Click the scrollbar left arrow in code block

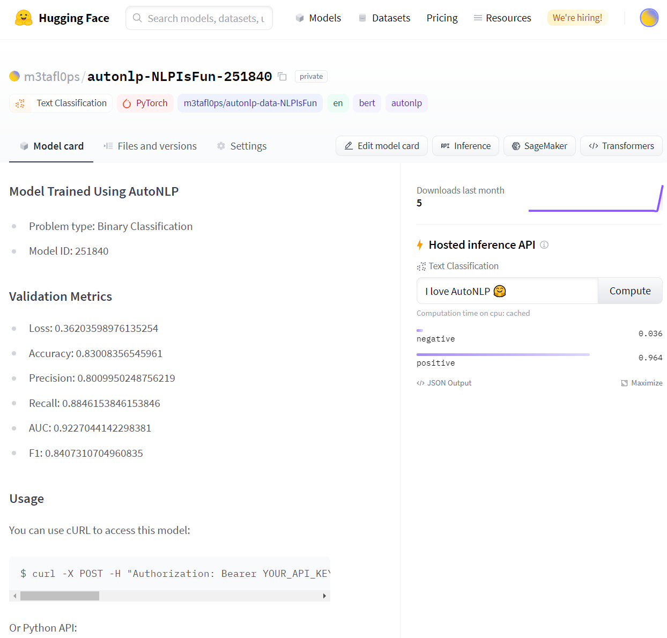pyautogui.click(x=15, y=596)
